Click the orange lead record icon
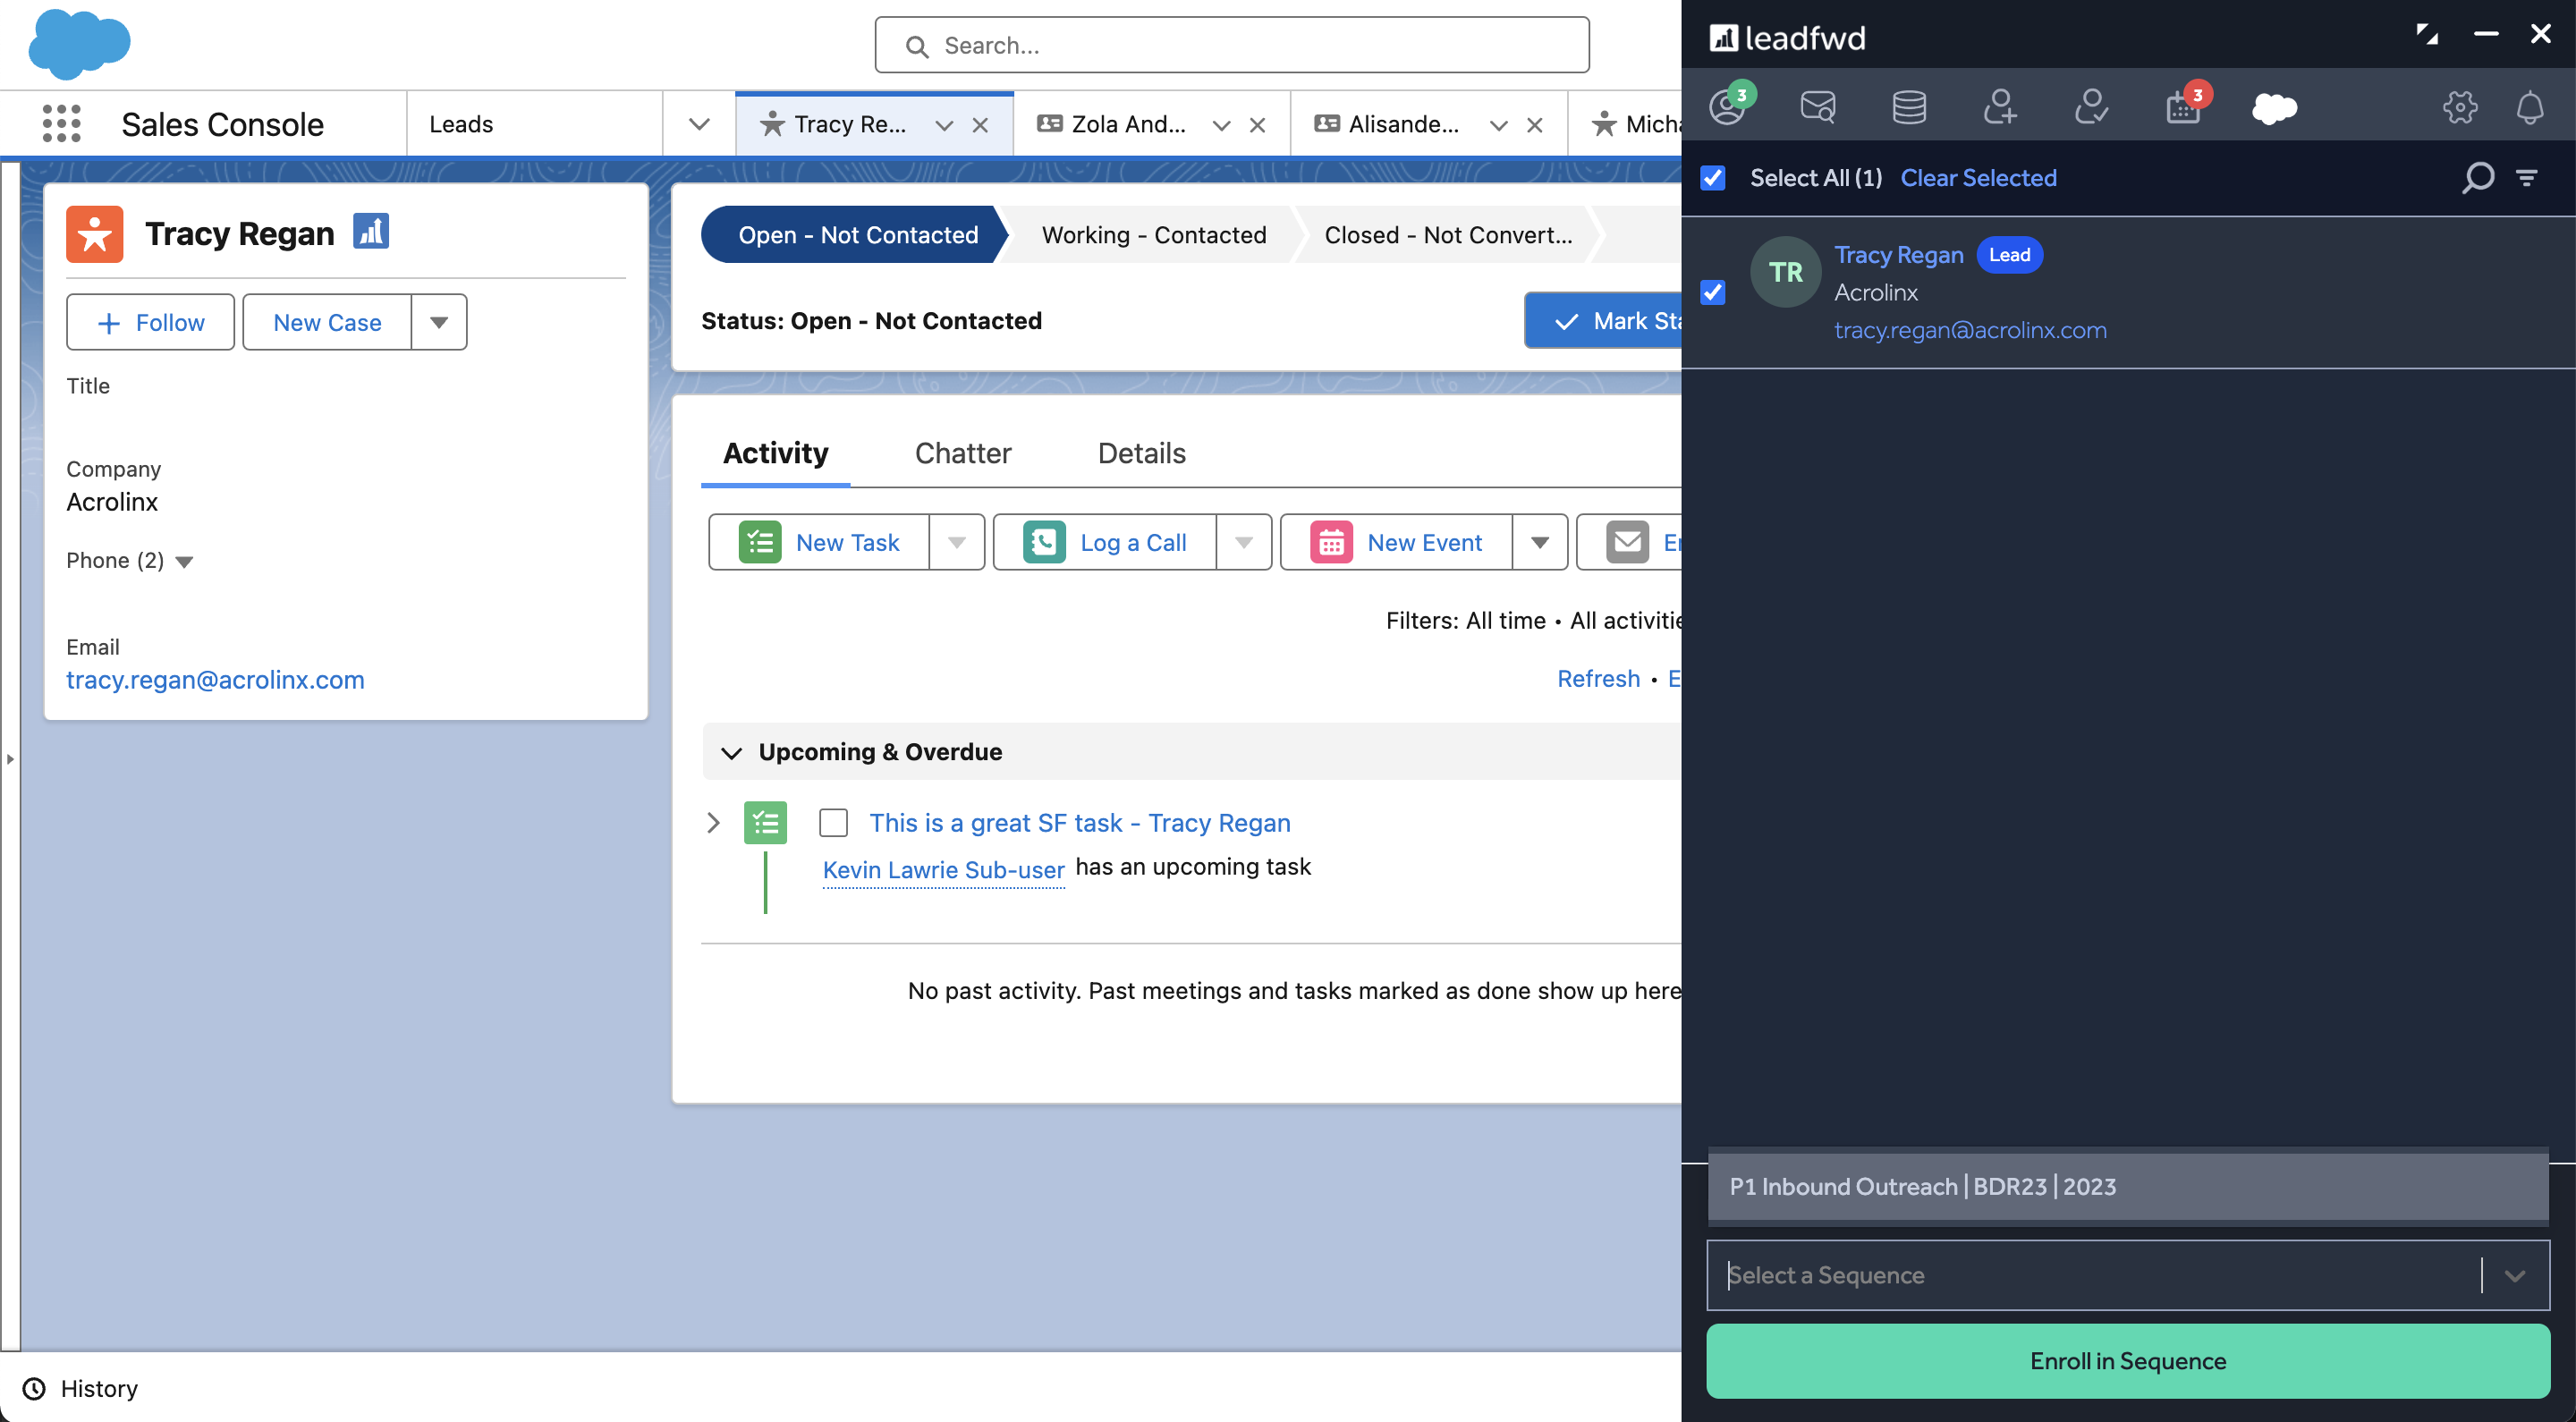The height and width of the screenshot is (1422, 2576). pyautogui.click(x=95, y=234)
